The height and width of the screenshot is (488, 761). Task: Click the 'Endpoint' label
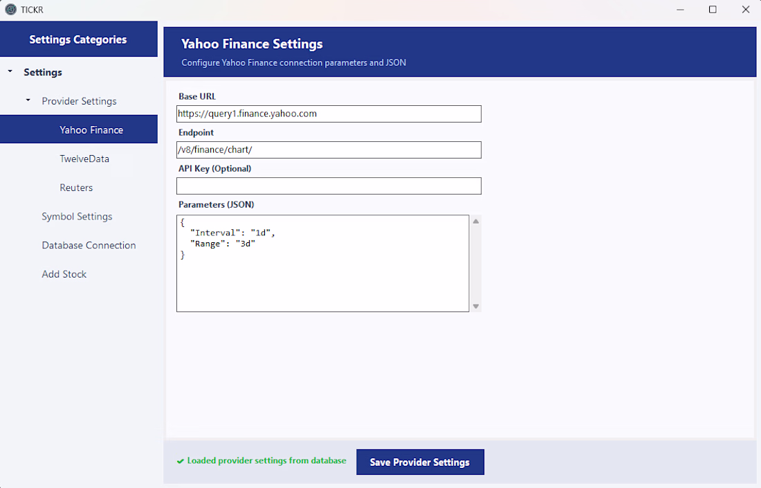196,133
